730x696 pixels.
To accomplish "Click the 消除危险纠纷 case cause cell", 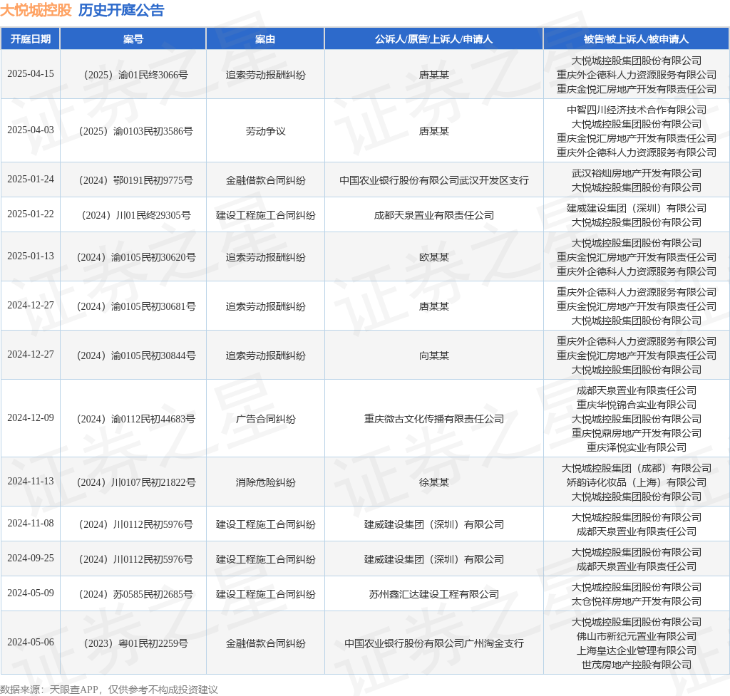I will tap(265, 482).
